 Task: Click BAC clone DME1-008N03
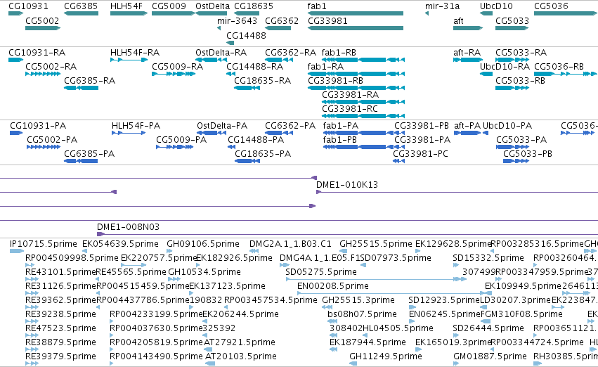[128, 227]
